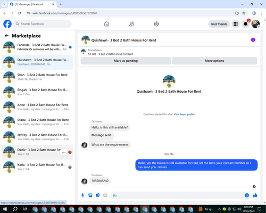Screen dimensions: 266x213
Task: Open the Pisgah conversation
Action: 37,92
